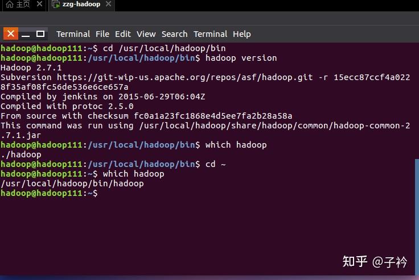Image resolution: width=419 pixels, height=280 pixels.
Task: Click the /usr/local/hadoop/bin/hadoop output line
Action: pyautogui.click(x=72, y=183)
